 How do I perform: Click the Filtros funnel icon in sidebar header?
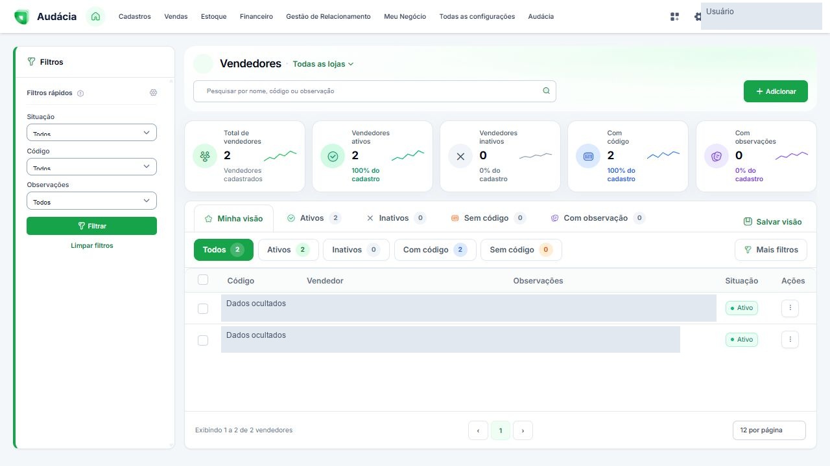coord(31,62)
